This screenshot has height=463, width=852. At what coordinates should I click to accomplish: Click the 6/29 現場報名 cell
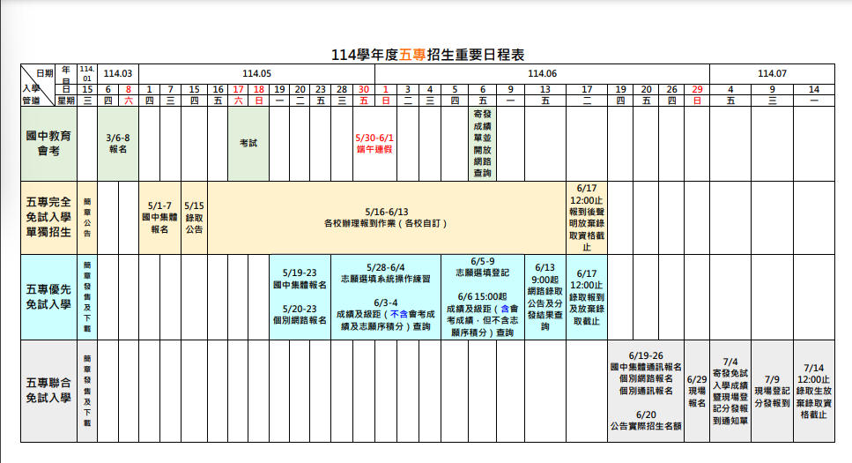point(697,391)
